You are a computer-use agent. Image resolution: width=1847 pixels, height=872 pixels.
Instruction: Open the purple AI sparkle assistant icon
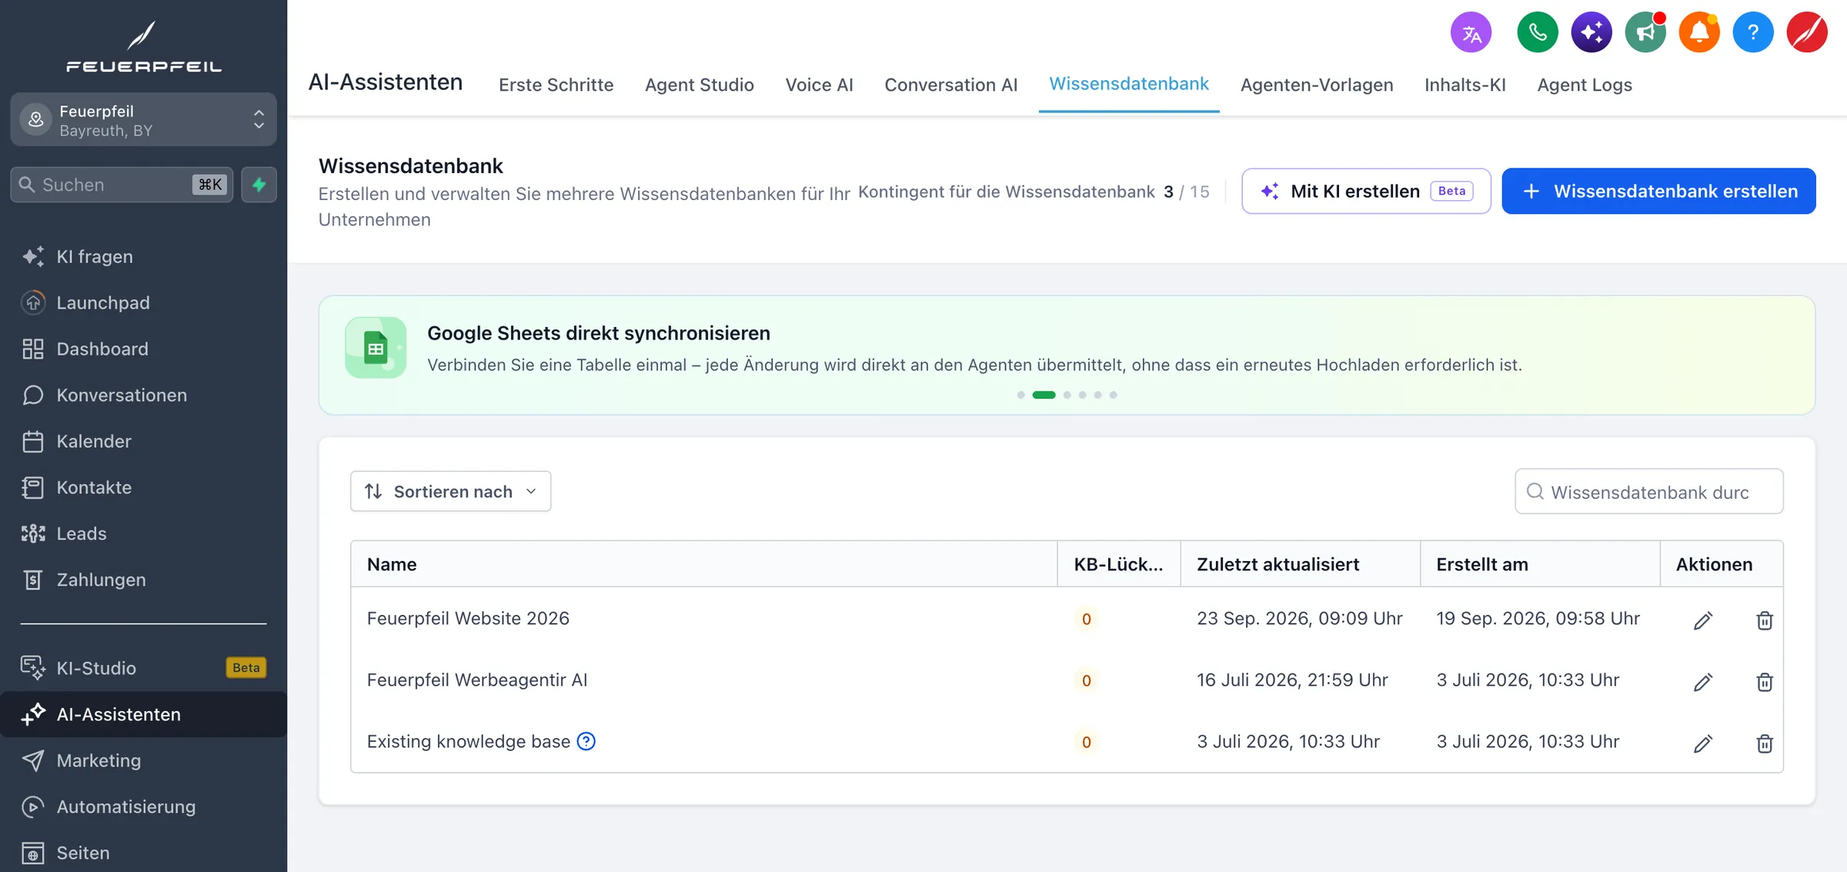1591,32
